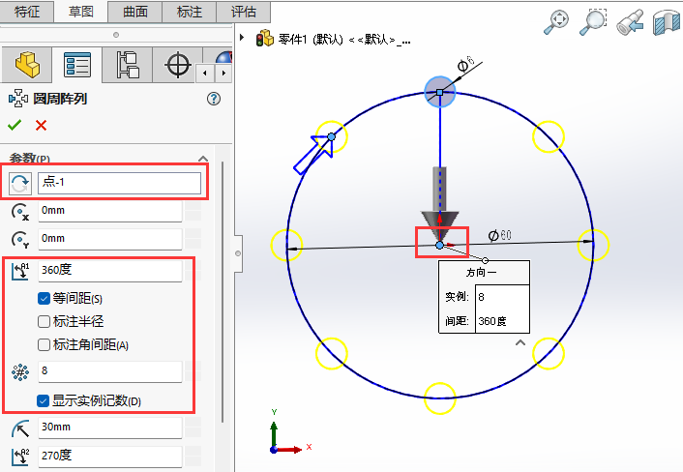
Task: Click the Zoom to Area icon
Action: 593,22
